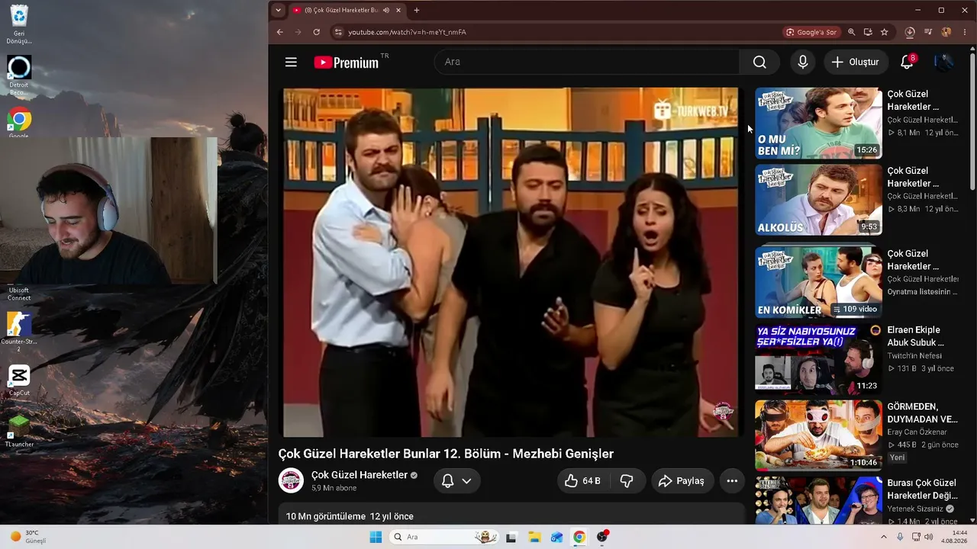This screenshot has width=977, height=549.
Task: Go back in Chrome
Action: tap(279, 32)
